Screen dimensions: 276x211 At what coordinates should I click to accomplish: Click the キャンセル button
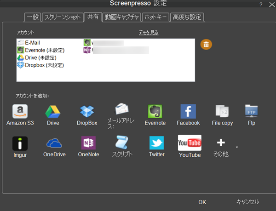coord(247,202)
